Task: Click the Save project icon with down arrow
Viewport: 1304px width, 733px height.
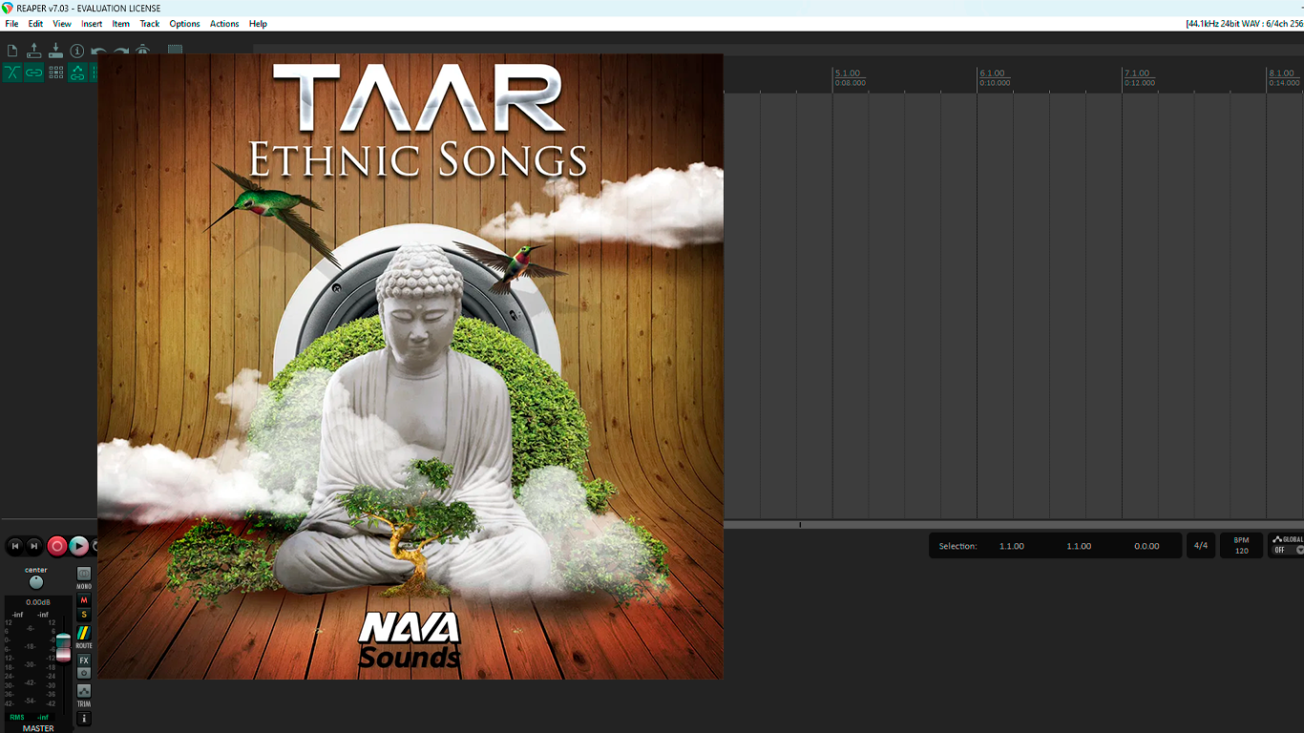Action: [x=55, y=51]
